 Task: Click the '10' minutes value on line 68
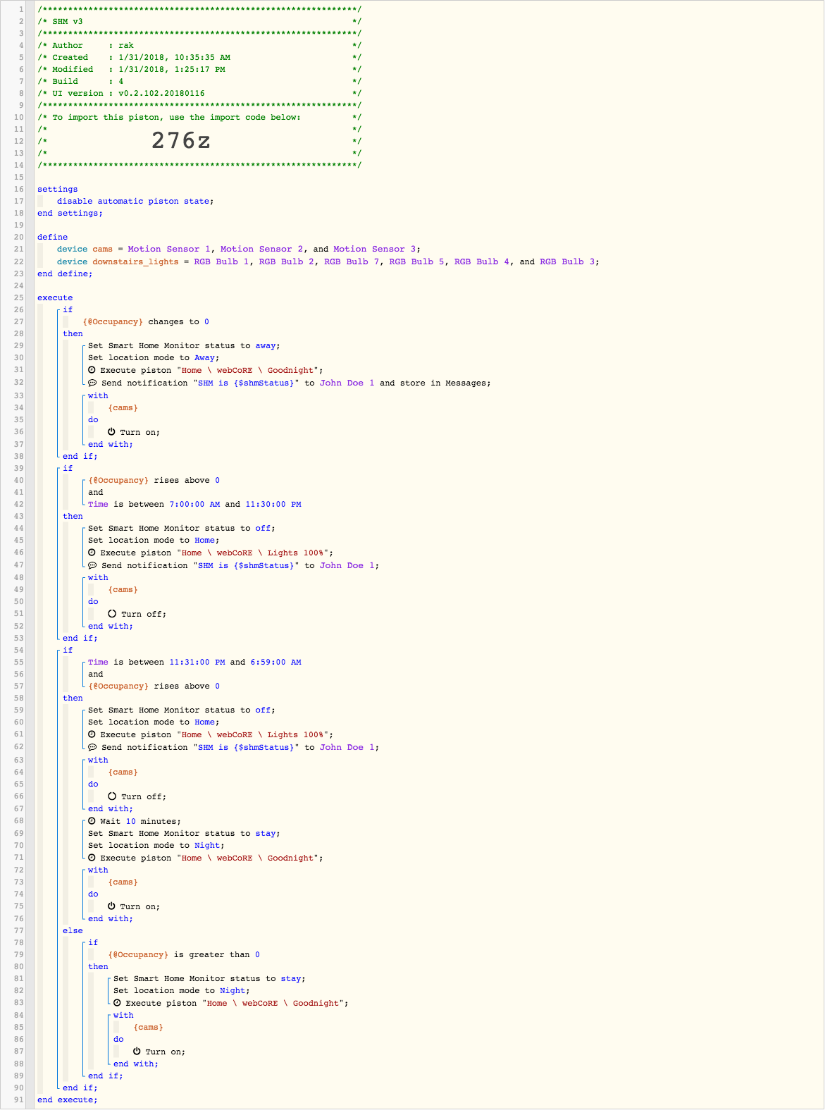point(131,821)
